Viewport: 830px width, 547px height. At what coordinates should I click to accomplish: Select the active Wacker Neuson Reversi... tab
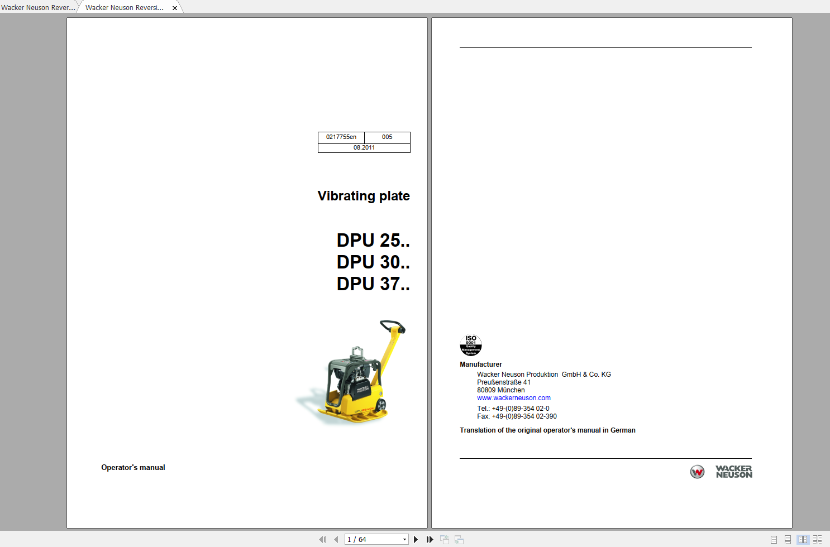125,7
